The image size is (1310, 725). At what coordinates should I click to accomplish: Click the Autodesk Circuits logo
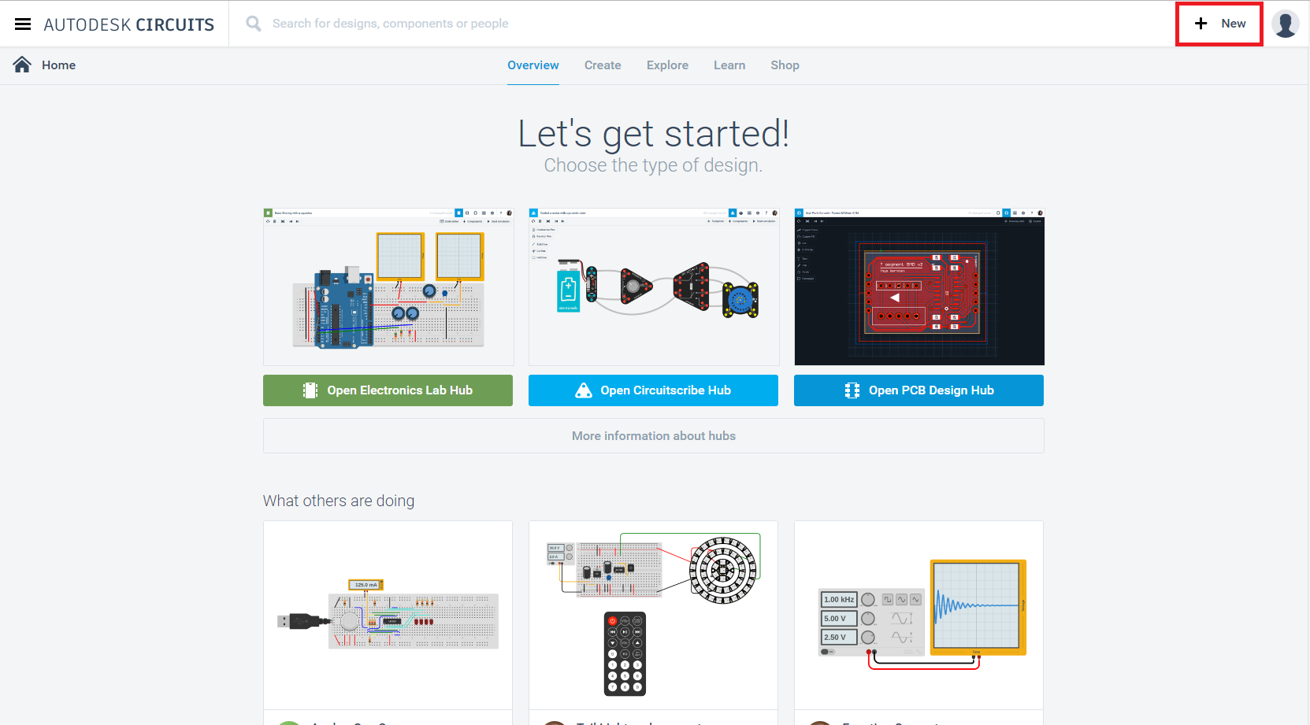[x=128, y=24]
